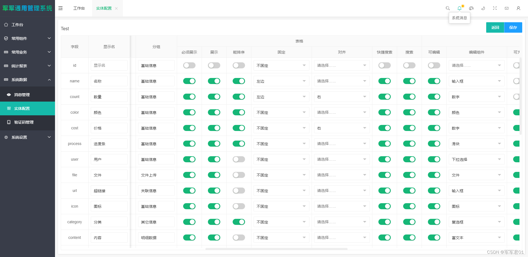Disable 展示 toggle for category row
This screenshot has height=257, width=528.
(x=214, y=222)
